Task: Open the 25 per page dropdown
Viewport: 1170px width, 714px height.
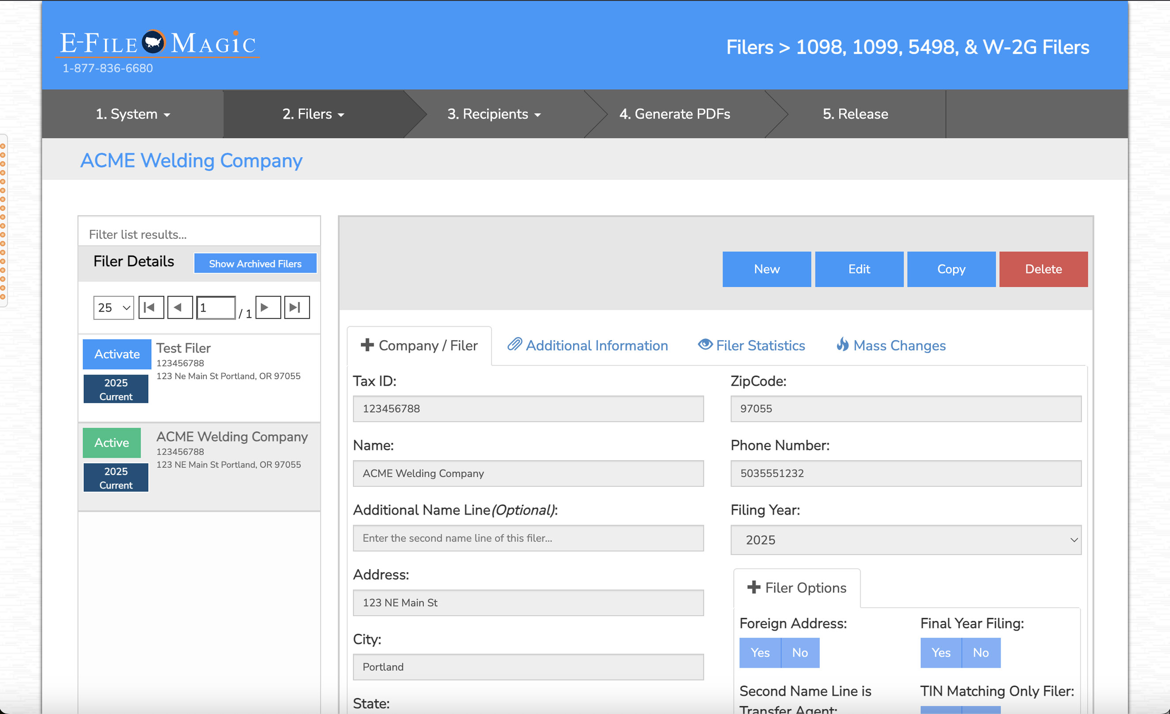Action: pos(113,308)
